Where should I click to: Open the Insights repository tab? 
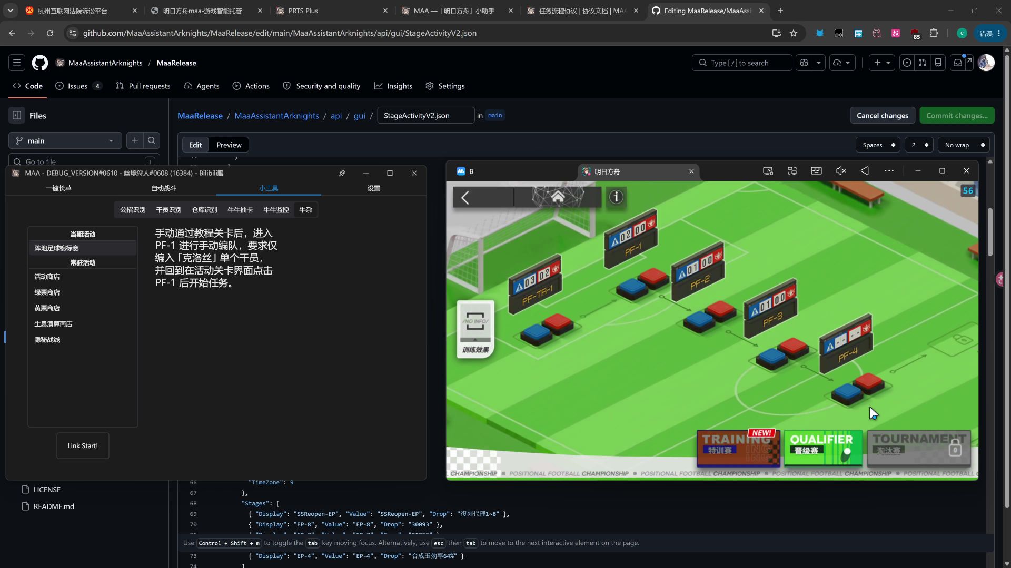pyautogui.click(x=393, y=86)
